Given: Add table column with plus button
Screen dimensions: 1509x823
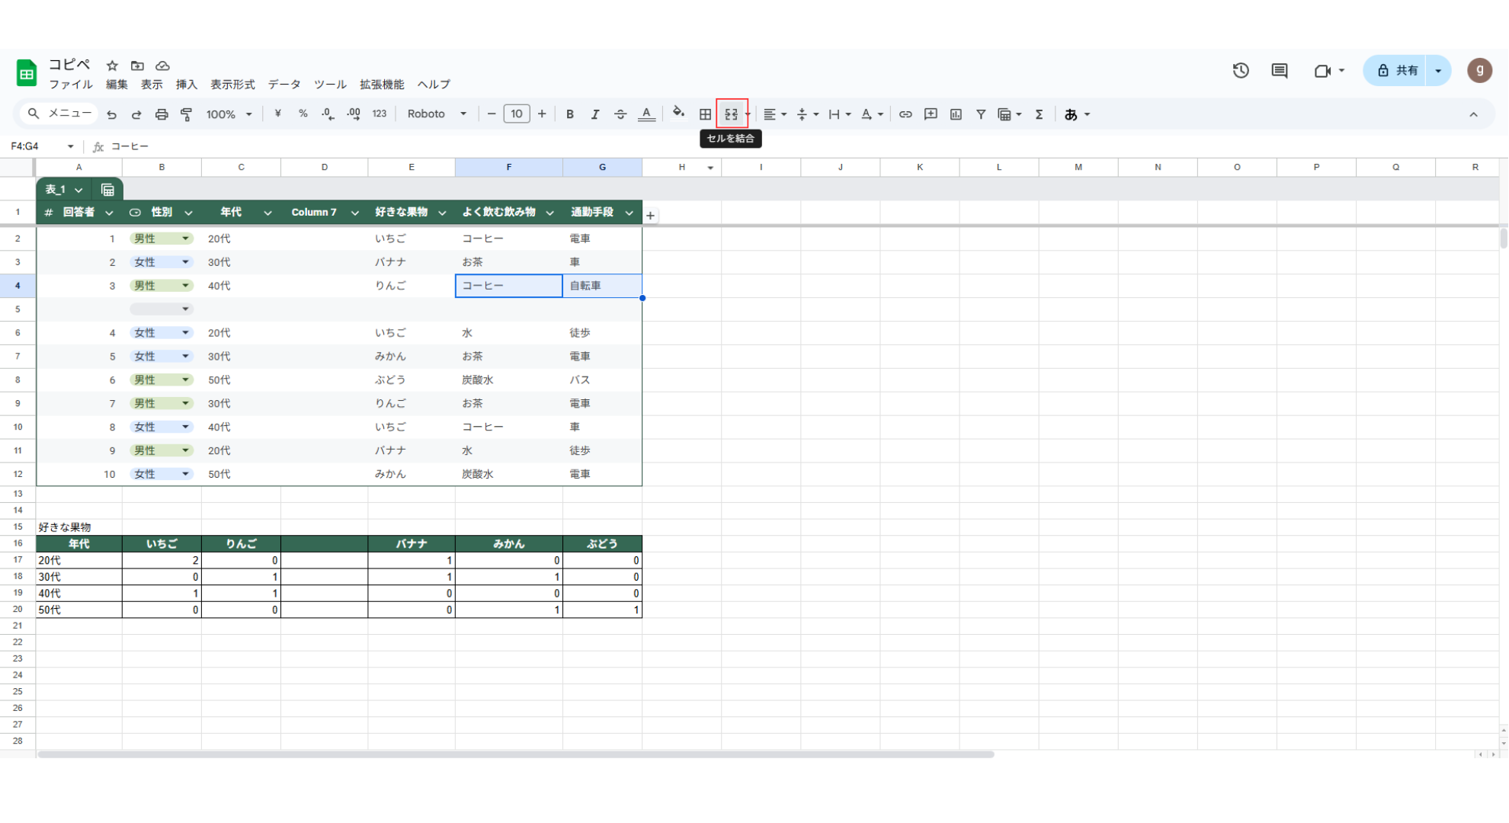Looking at the screenshot, I should pyautogui.click(x=650, y=216).
